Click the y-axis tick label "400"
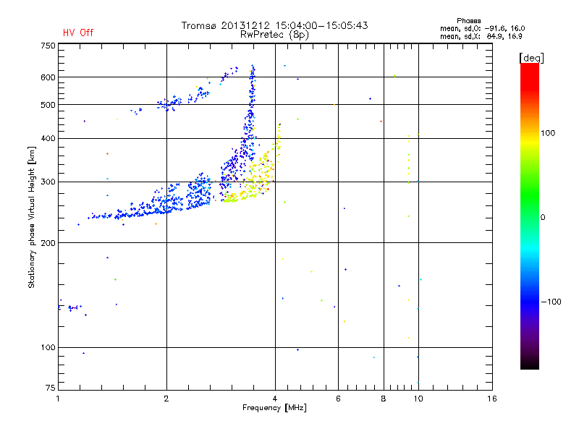The height and width of the screenshot is (434, 579). coord(48,138)
